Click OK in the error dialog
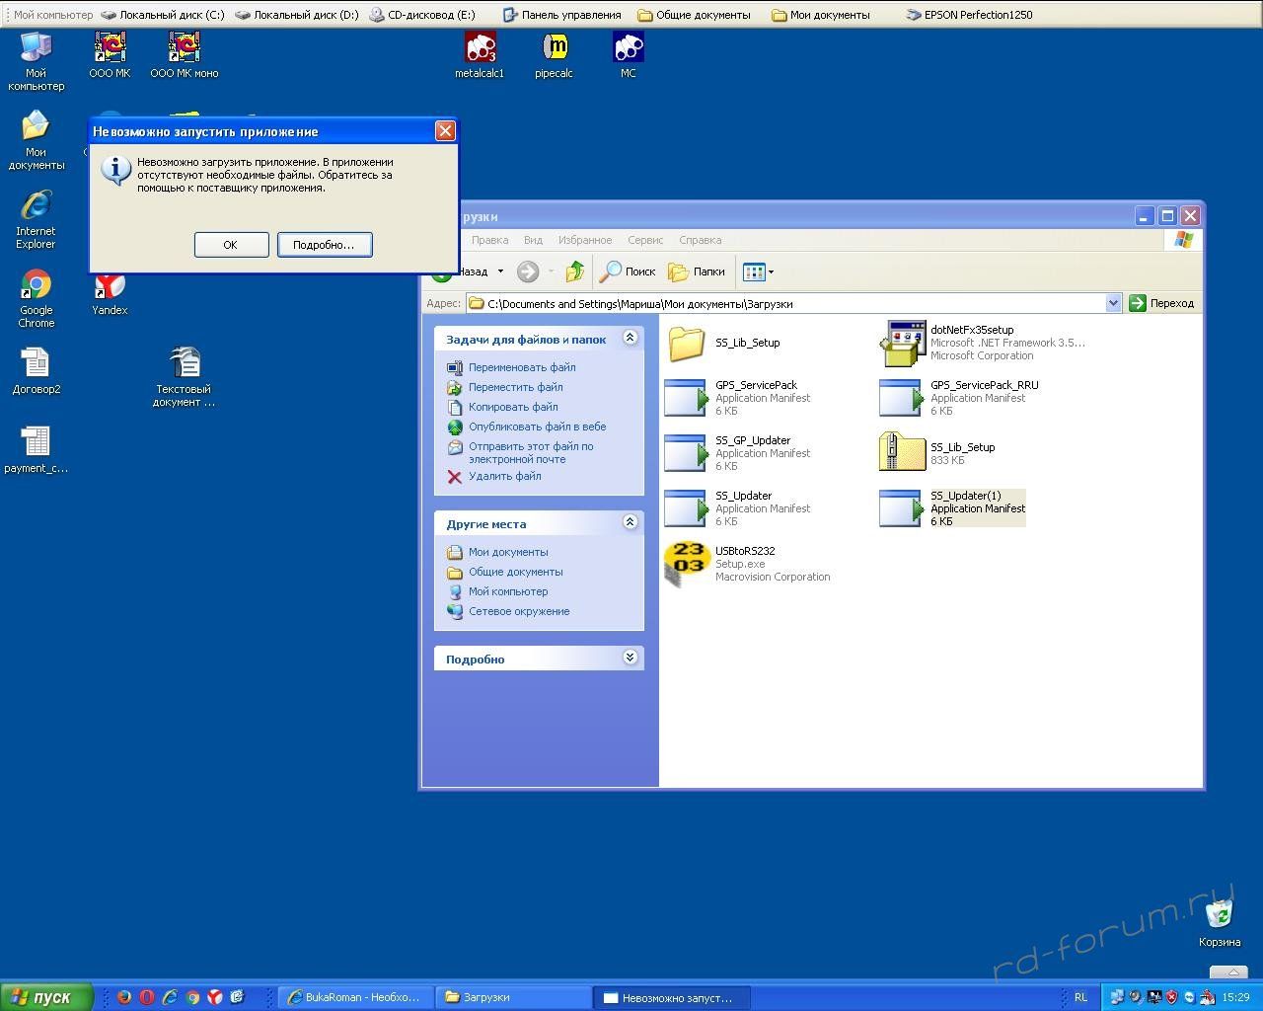This screenshot has height=1011, width=1263. [231, 245]
